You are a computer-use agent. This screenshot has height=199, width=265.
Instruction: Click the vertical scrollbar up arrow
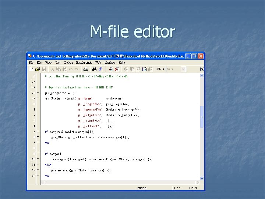[x=202, y=75]
